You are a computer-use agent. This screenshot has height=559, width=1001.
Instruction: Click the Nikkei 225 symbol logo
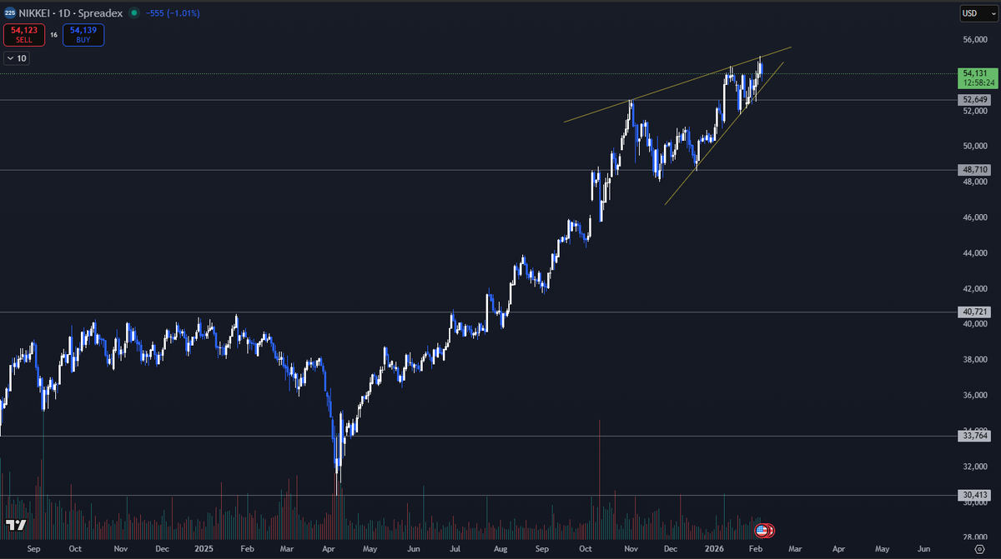[x=9, y=13]
